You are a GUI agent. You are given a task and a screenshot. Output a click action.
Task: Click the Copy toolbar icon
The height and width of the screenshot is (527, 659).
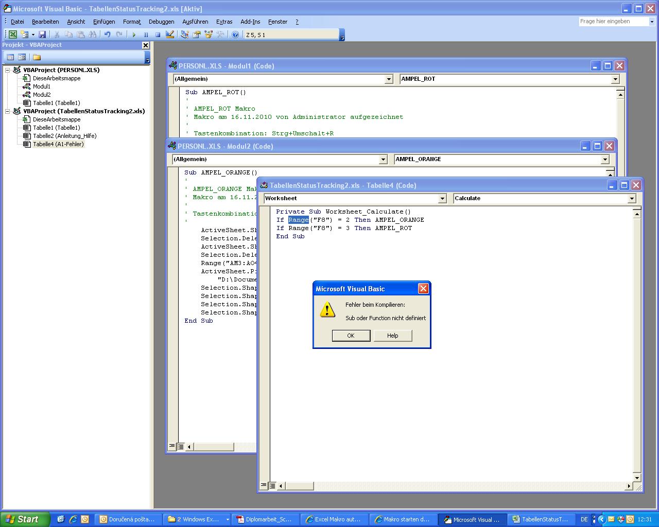[x=69, y=34]
